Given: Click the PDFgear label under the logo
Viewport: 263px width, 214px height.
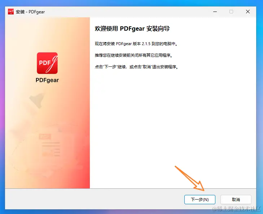Looking at the screenshot, I should pos(47,80).
